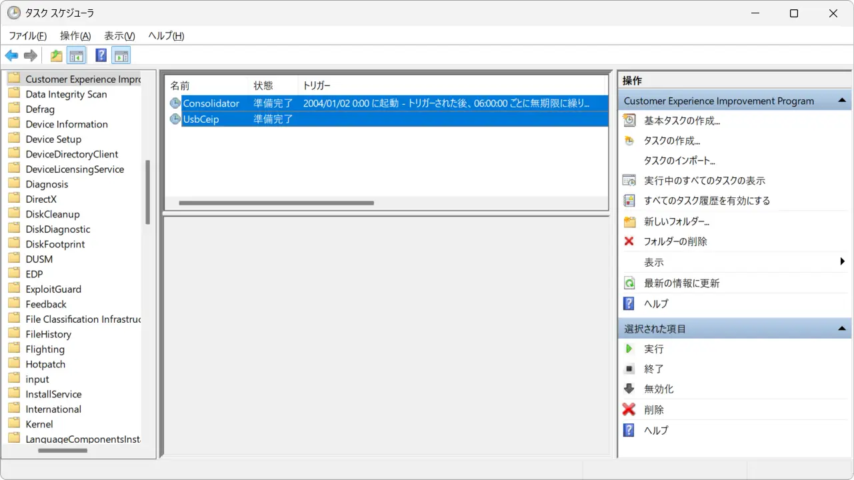Select the InstallService folder

(53, 394)
